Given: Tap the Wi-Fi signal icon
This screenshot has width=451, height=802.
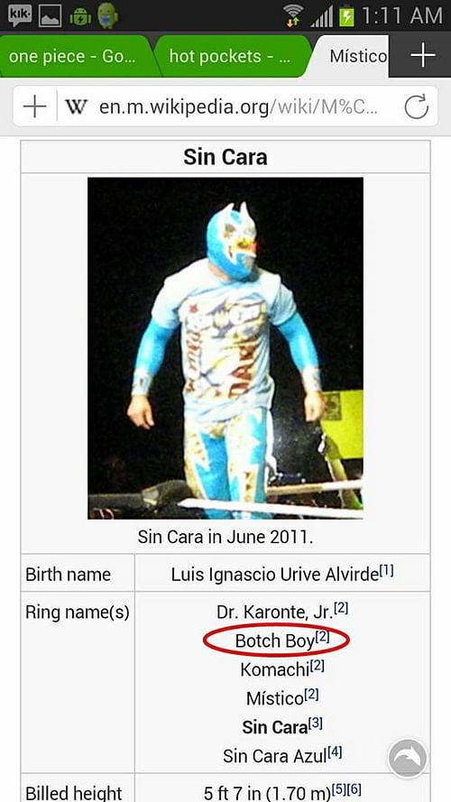Looking at the screenshot, I should point(293,16).
